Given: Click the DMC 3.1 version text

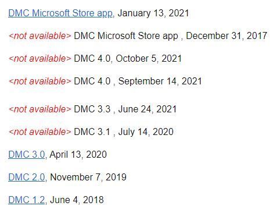Looking at the screenshot, I should (x=92, y=132).
